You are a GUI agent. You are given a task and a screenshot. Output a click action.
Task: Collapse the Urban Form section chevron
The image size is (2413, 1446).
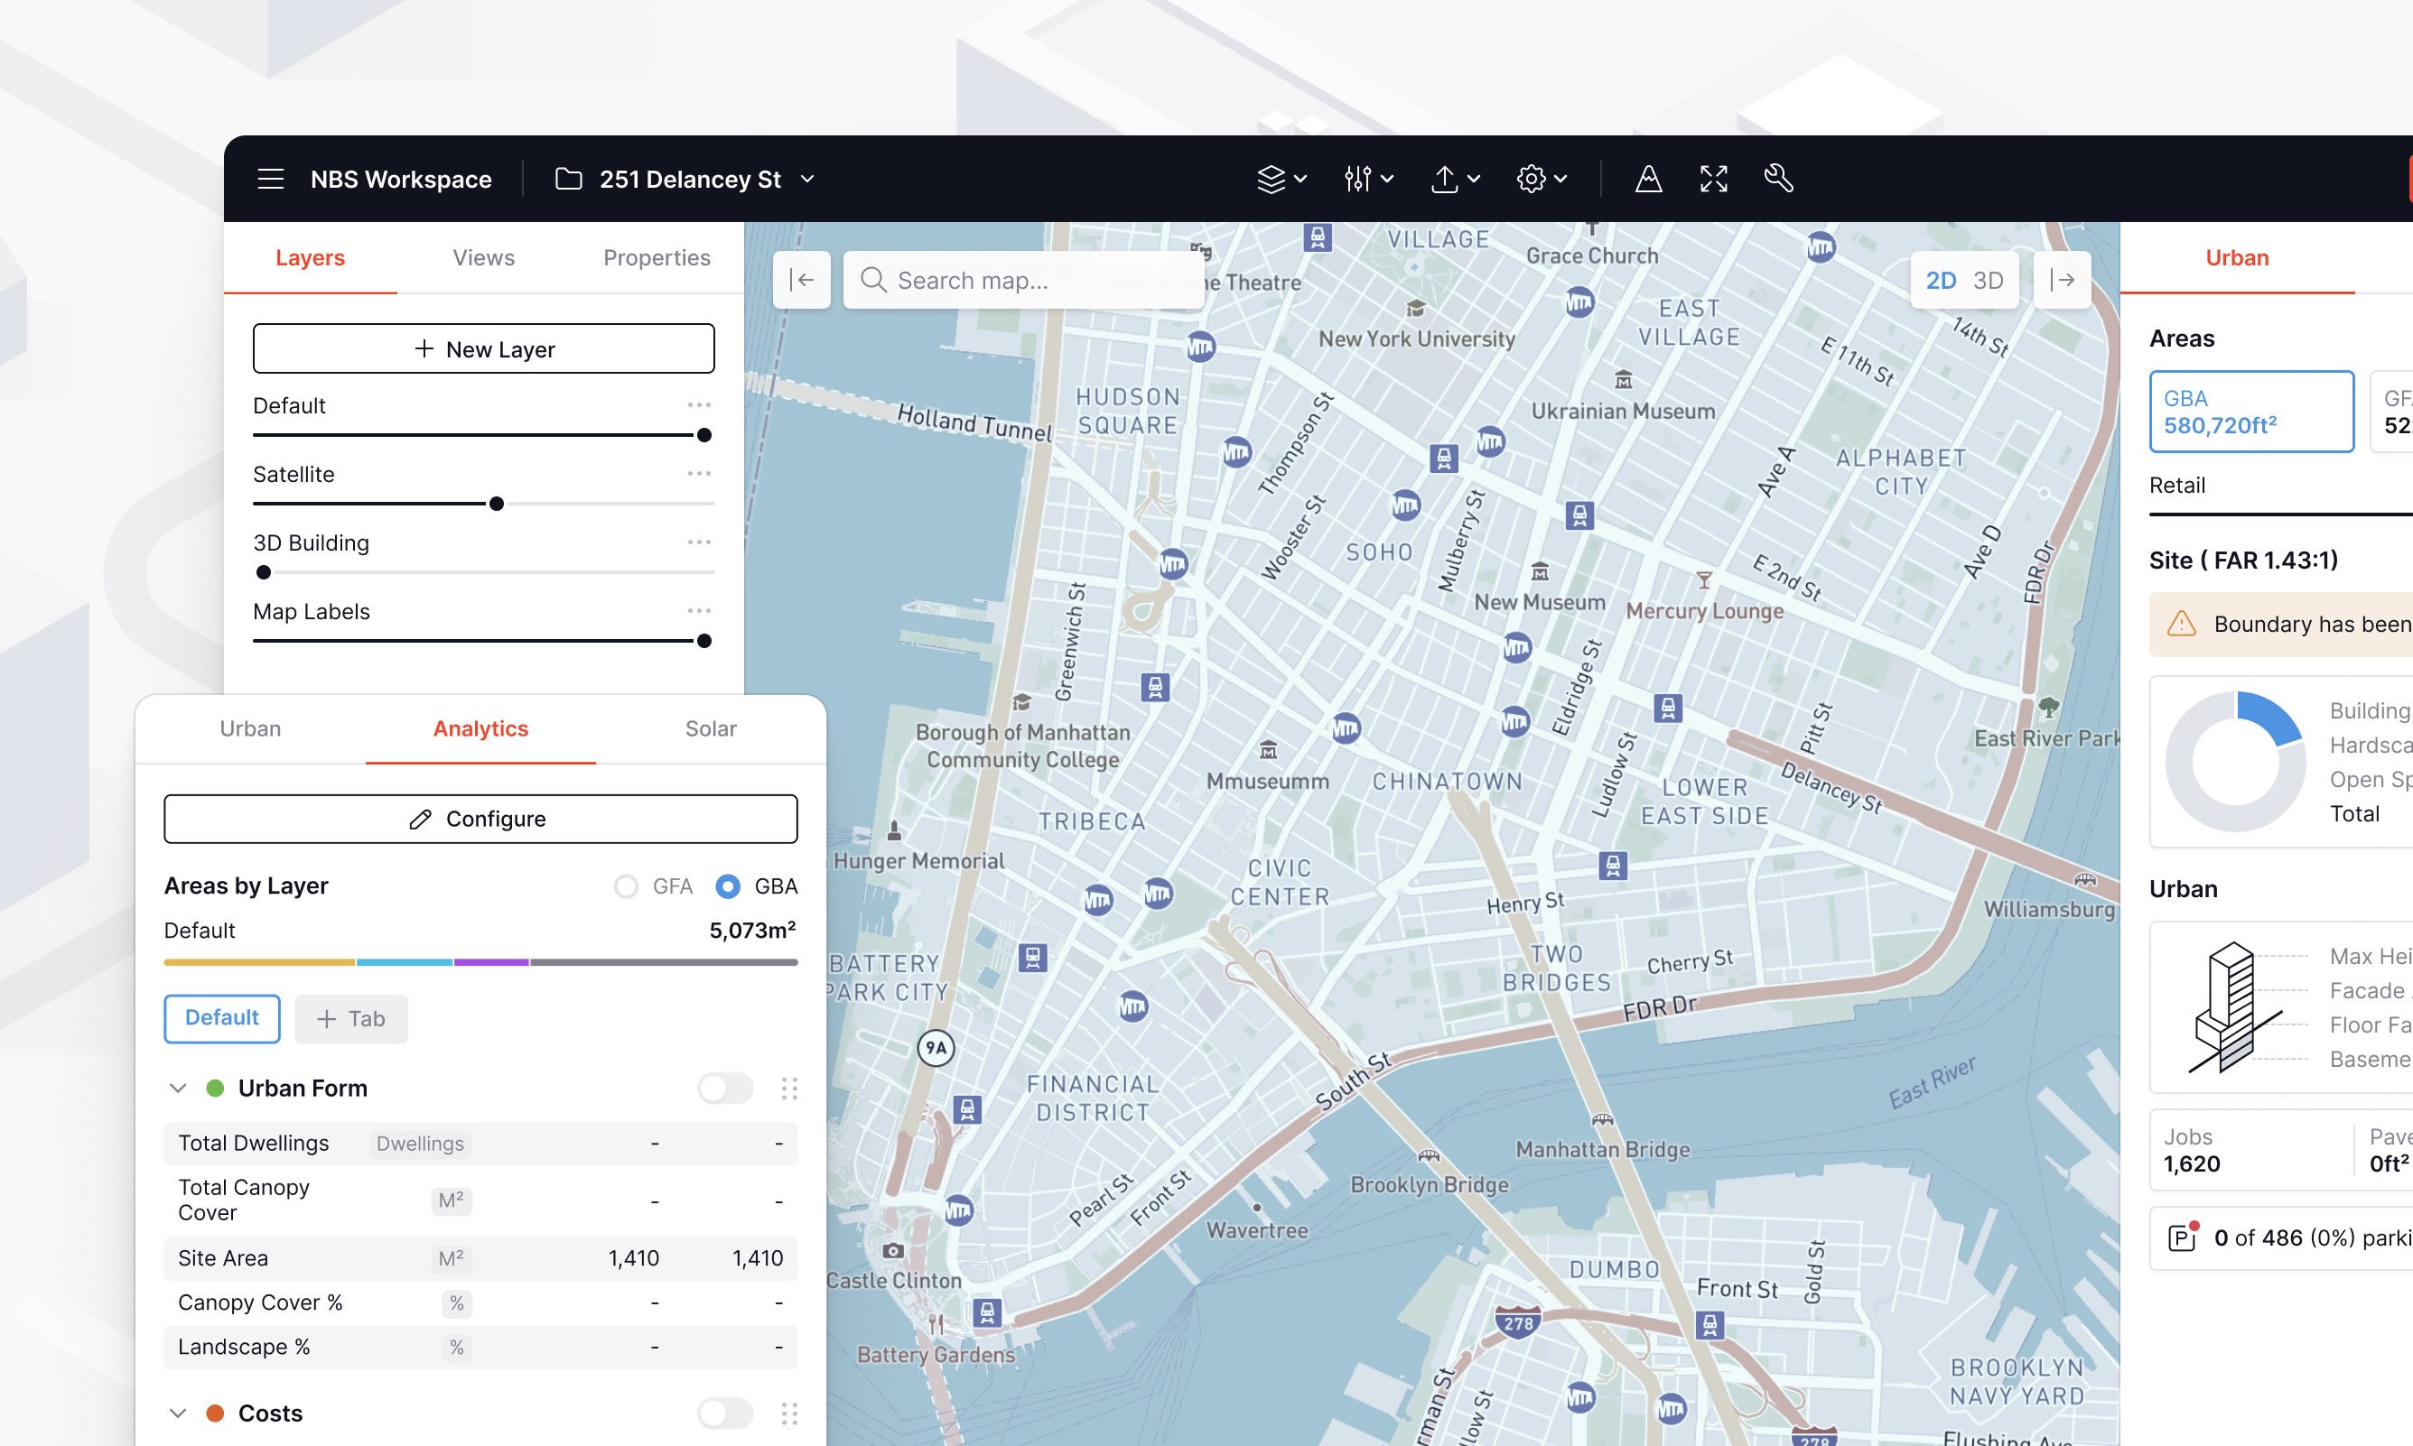point(177,1089)
